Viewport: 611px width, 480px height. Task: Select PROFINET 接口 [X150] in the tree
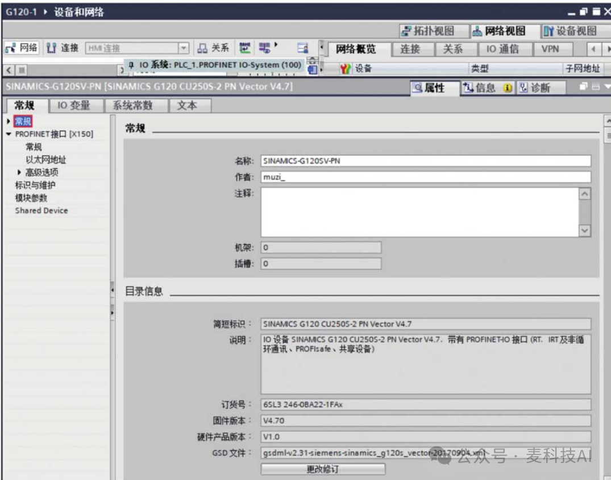(x=54, y=134)
